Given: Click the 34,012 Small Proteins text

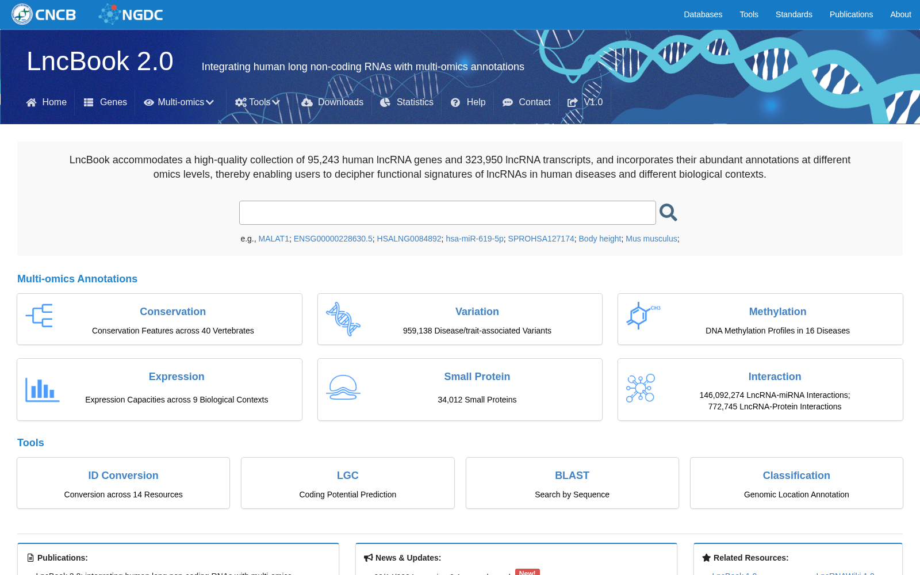Looking at the screenshot, I should [x=477, y=400].
